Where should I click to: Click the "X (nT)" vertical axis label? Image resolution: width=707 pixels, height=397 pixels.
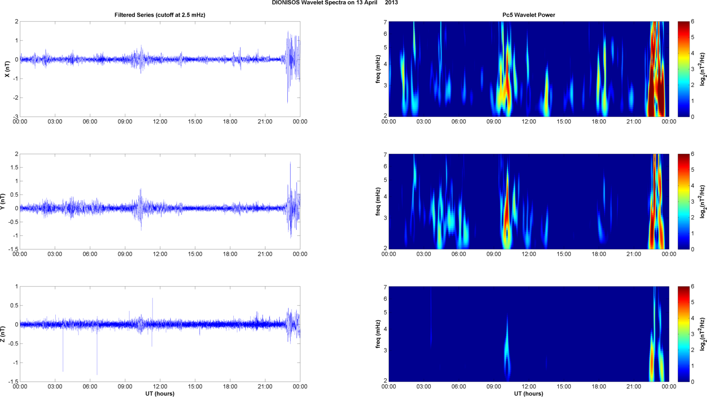7,69
